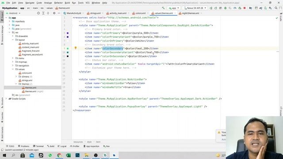
Task: Click the Select Opened File target icon
Action: (38, 13)
